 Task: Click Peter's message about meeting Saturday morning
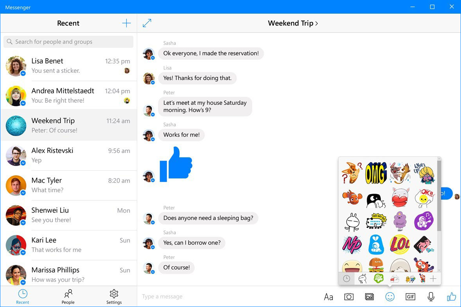pyautogui.click(x=205, y=106)
